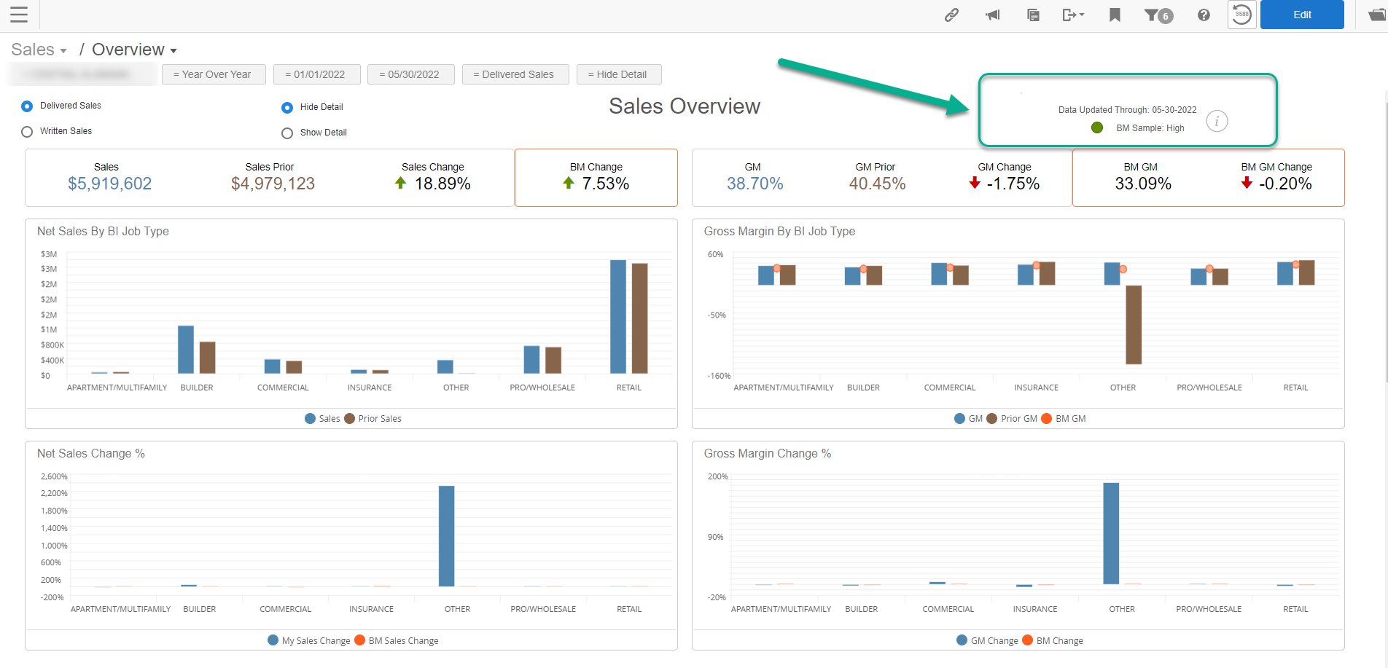Open the report pages icon

tap(1033, 15)
